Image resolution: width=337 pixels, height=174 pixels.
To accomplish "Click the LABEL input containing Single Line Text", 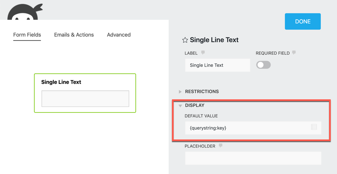I will pyautogui.click(x=217, y=65).
